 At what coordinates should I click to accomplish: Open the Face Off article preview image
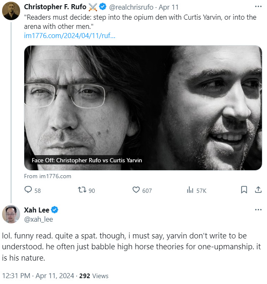tap(143, 107)
